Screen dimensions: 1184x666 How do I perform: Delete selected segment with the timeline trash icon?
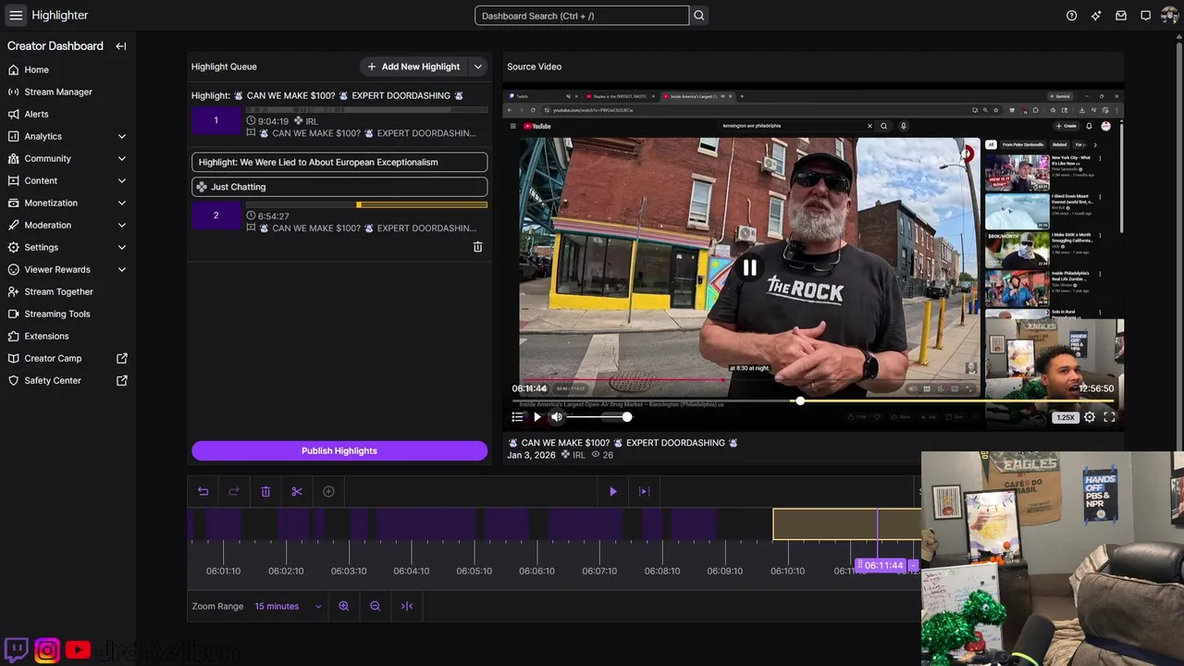pyautogui.click(x=265, y=491)
